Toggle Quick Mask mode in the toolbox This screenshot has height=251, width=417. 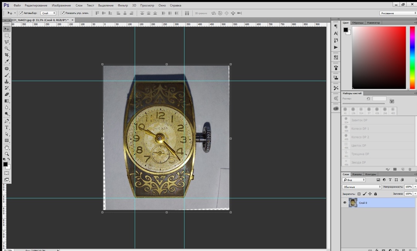[x=7, y=173]
